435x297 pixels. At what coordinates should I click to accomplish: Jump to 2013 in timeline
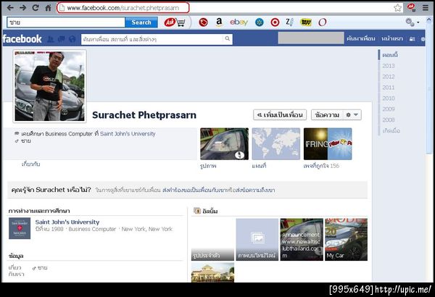pyautogui.click(x=389, y=66)
